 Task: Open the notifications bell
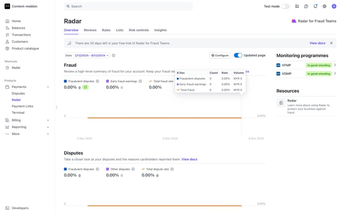click(315, 6)
